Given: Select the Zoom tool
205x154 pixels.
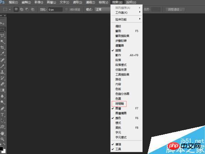Looking at the screenshot, I should 2,139.
